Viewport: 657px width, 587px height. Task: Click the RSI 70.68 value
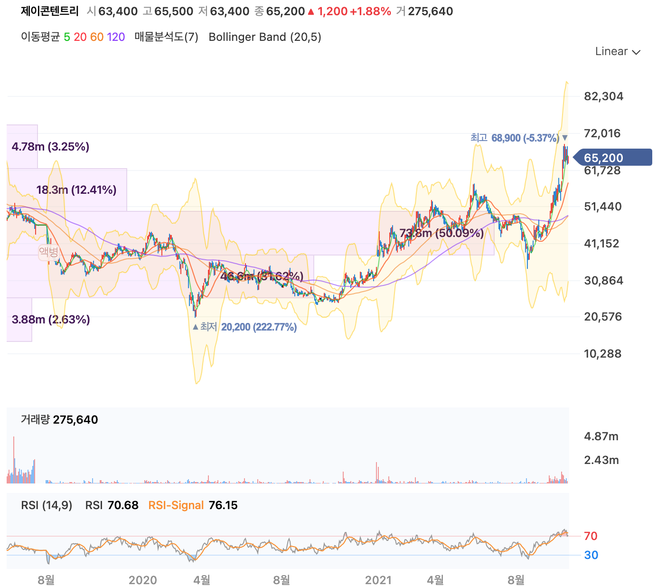112,505
